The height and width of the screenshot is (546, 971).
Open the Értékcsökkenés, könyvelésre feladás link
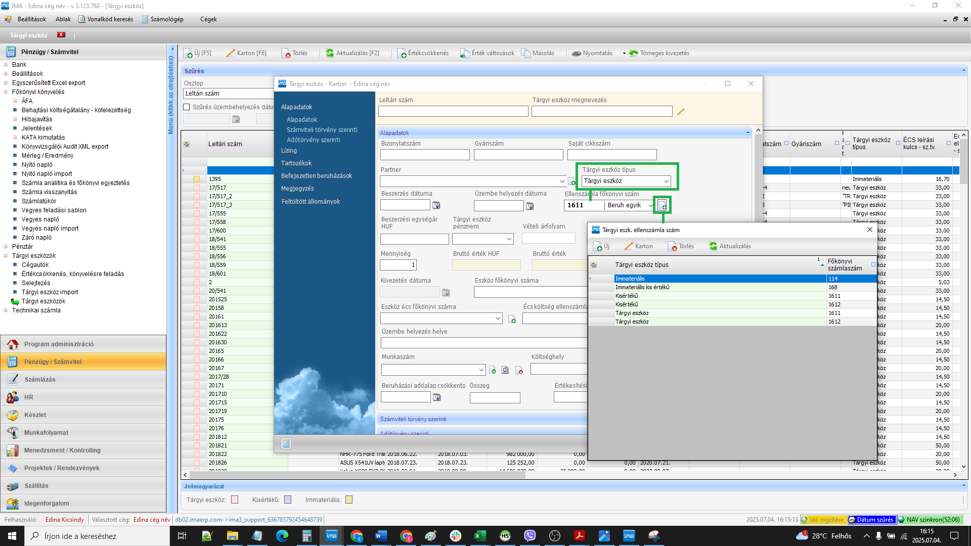coord(72,274)
